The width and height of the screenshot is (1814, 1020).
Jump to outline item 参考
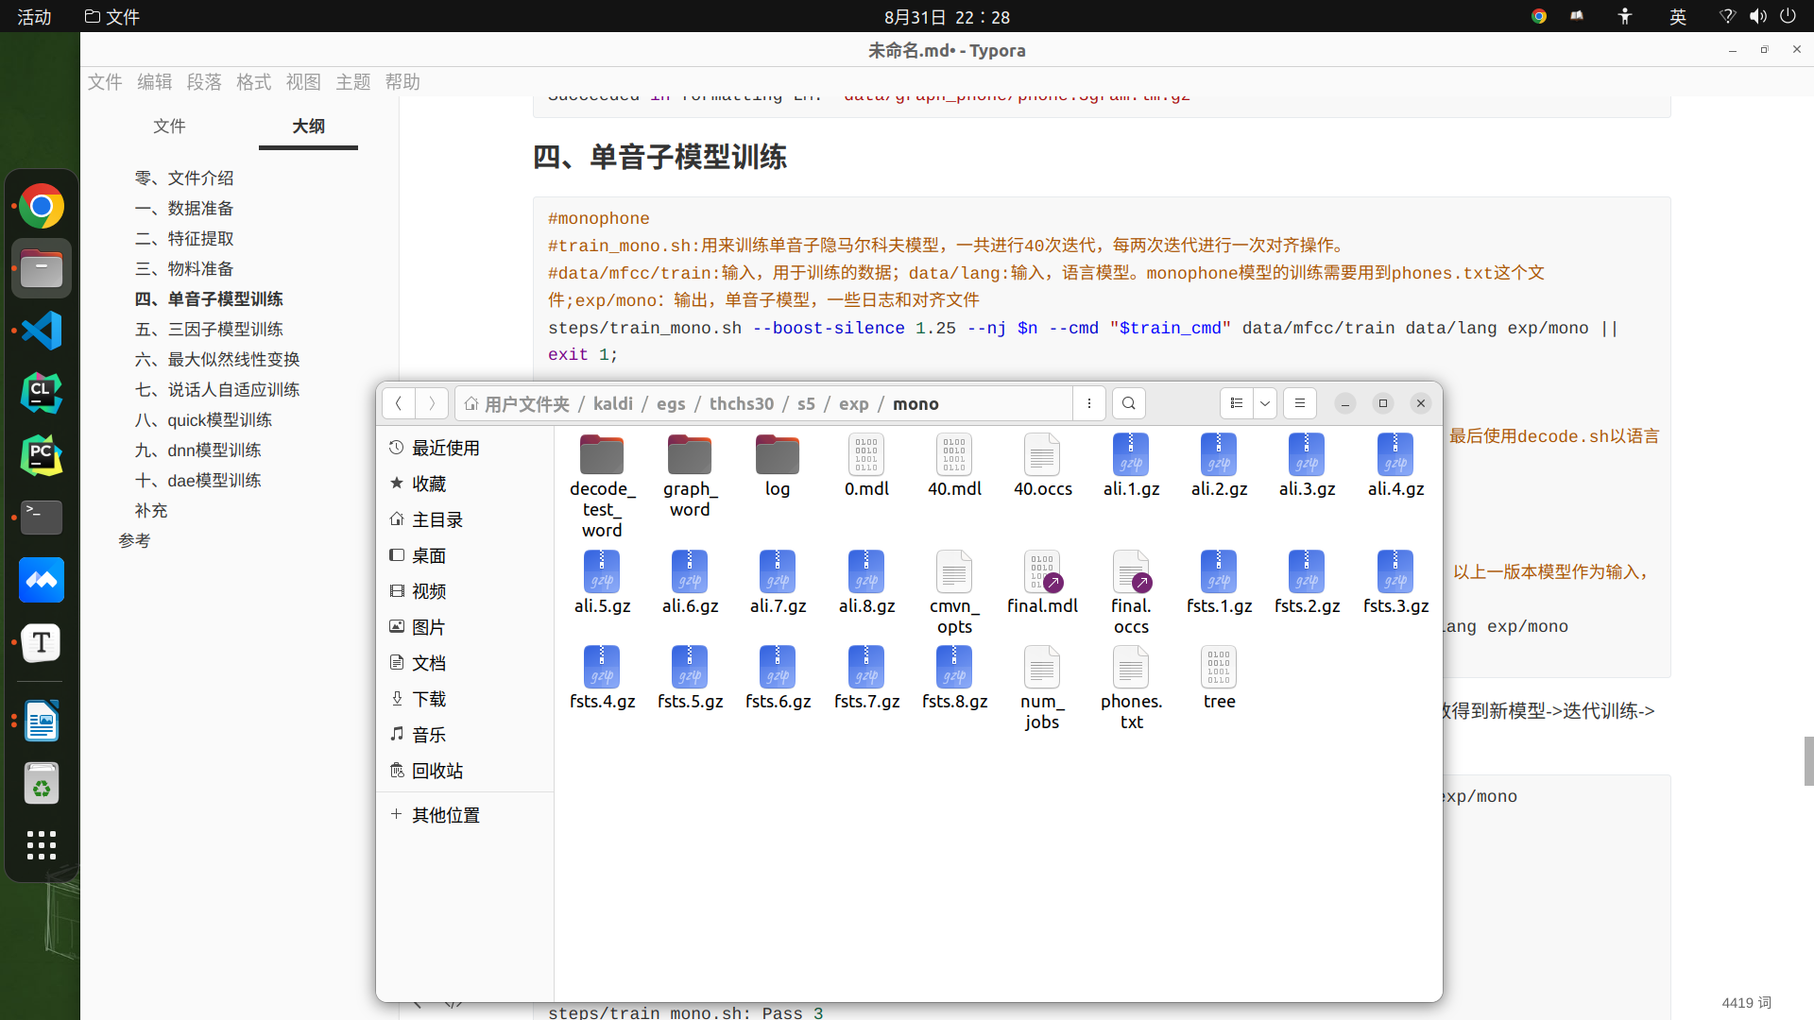[134, 541]
